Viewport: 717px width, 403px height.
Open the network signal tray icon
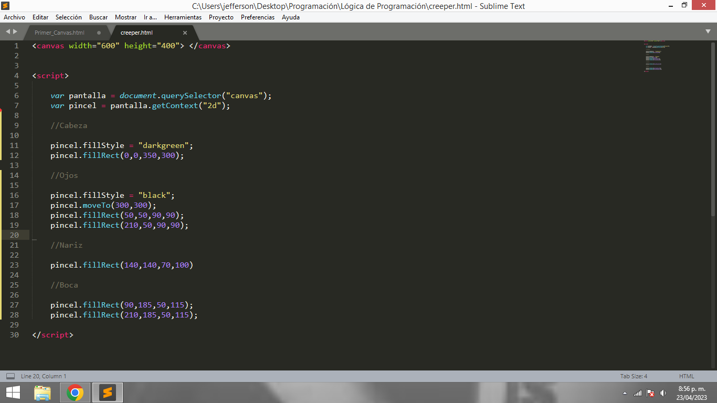tap(638, 393)
